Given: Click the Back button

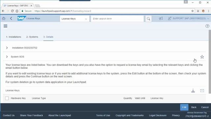Looking at the screenshot, I should [x=194, y=107].
